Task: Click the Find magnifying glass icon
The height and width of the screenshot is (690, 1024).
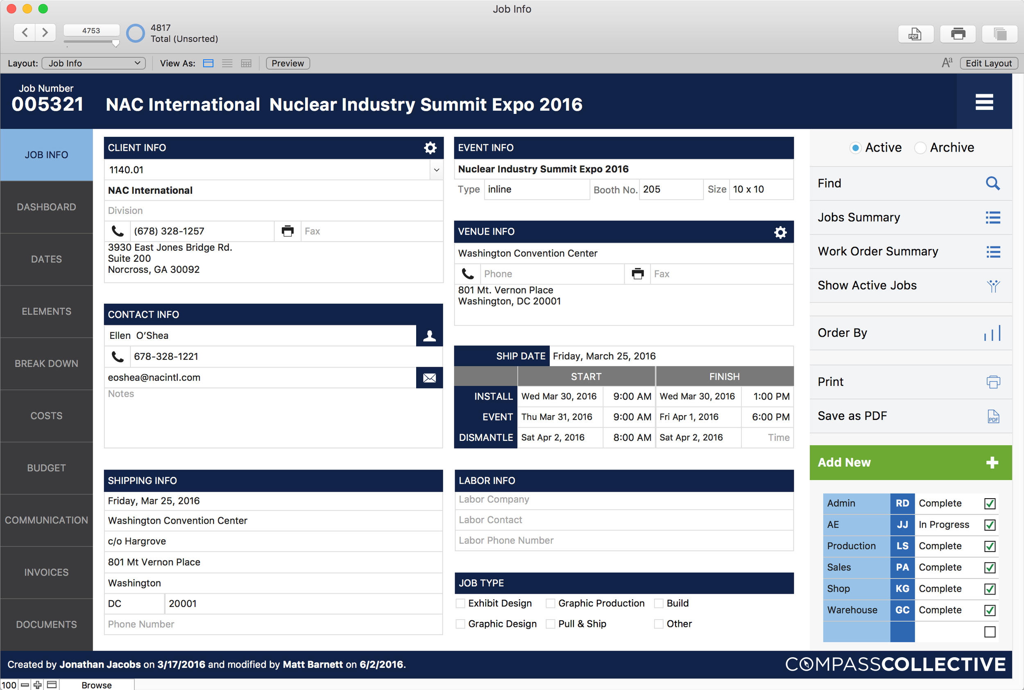Action: tap(992, 183)
